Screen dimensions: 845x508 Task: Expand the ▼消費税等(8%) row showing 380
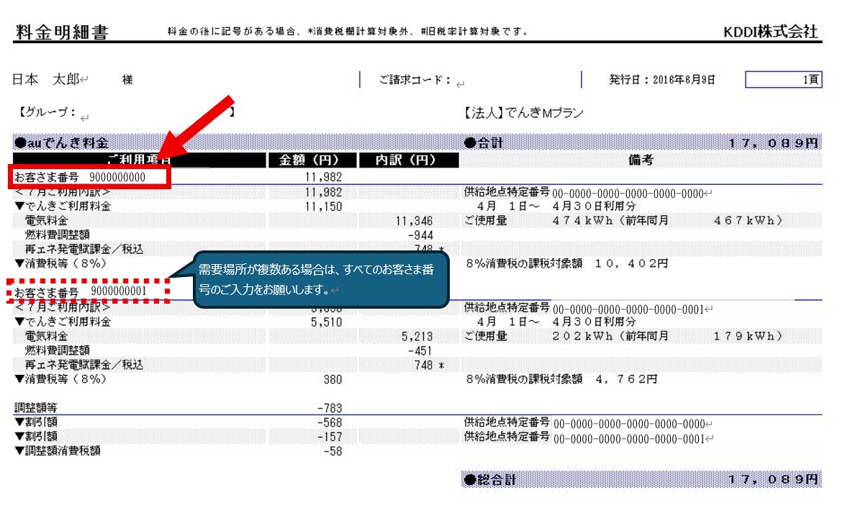click(60, 378)
